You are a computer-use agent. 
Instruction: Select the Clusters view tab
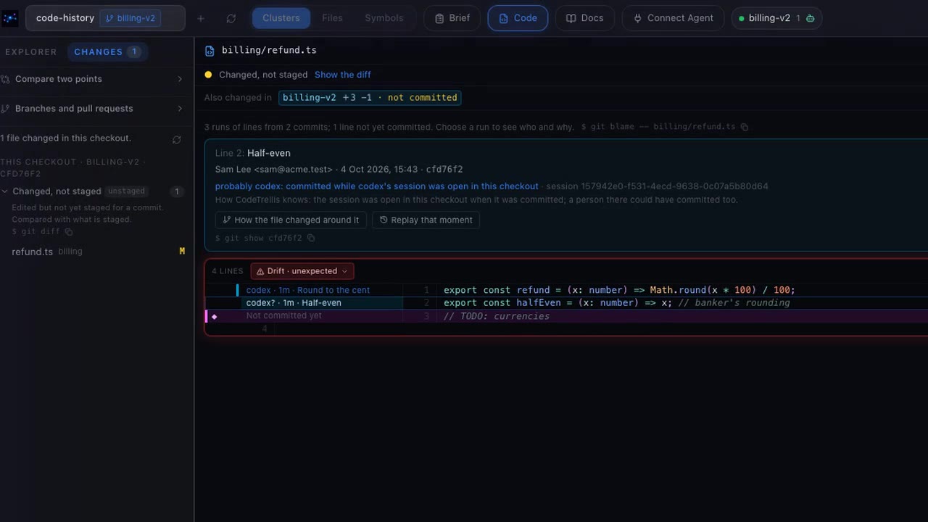(x=281, y=18)
